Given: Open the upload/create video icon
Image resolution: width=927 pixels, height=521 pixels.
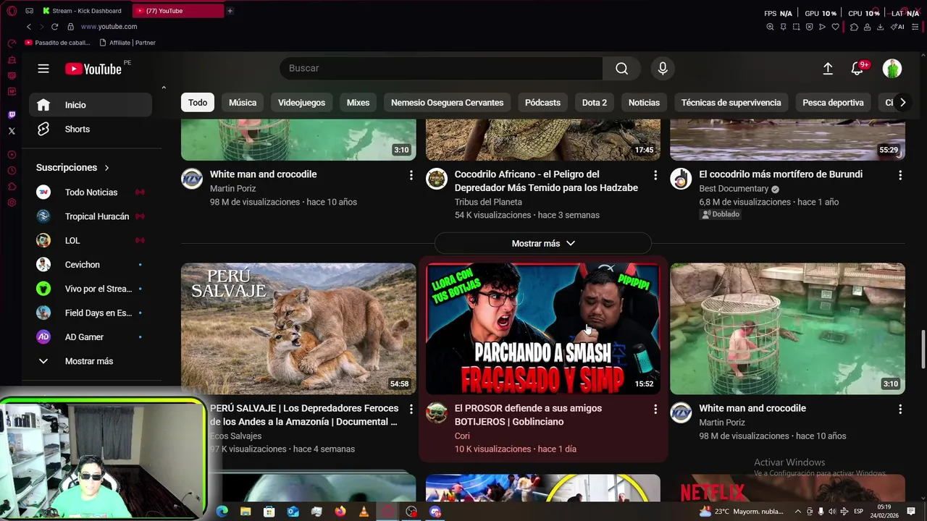Looking at the screenshot, I should tap(828, 68).
